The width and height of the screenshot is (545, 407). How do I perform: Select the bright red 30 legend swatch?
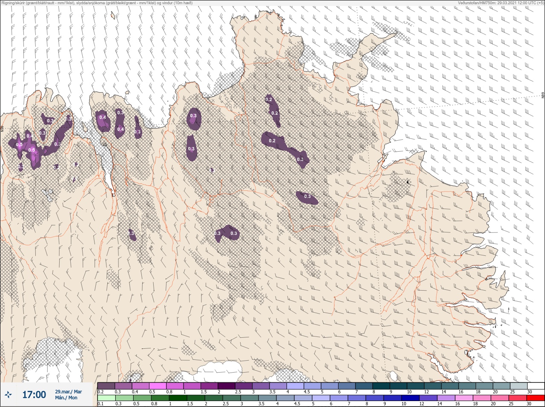(x=536, y=398)
